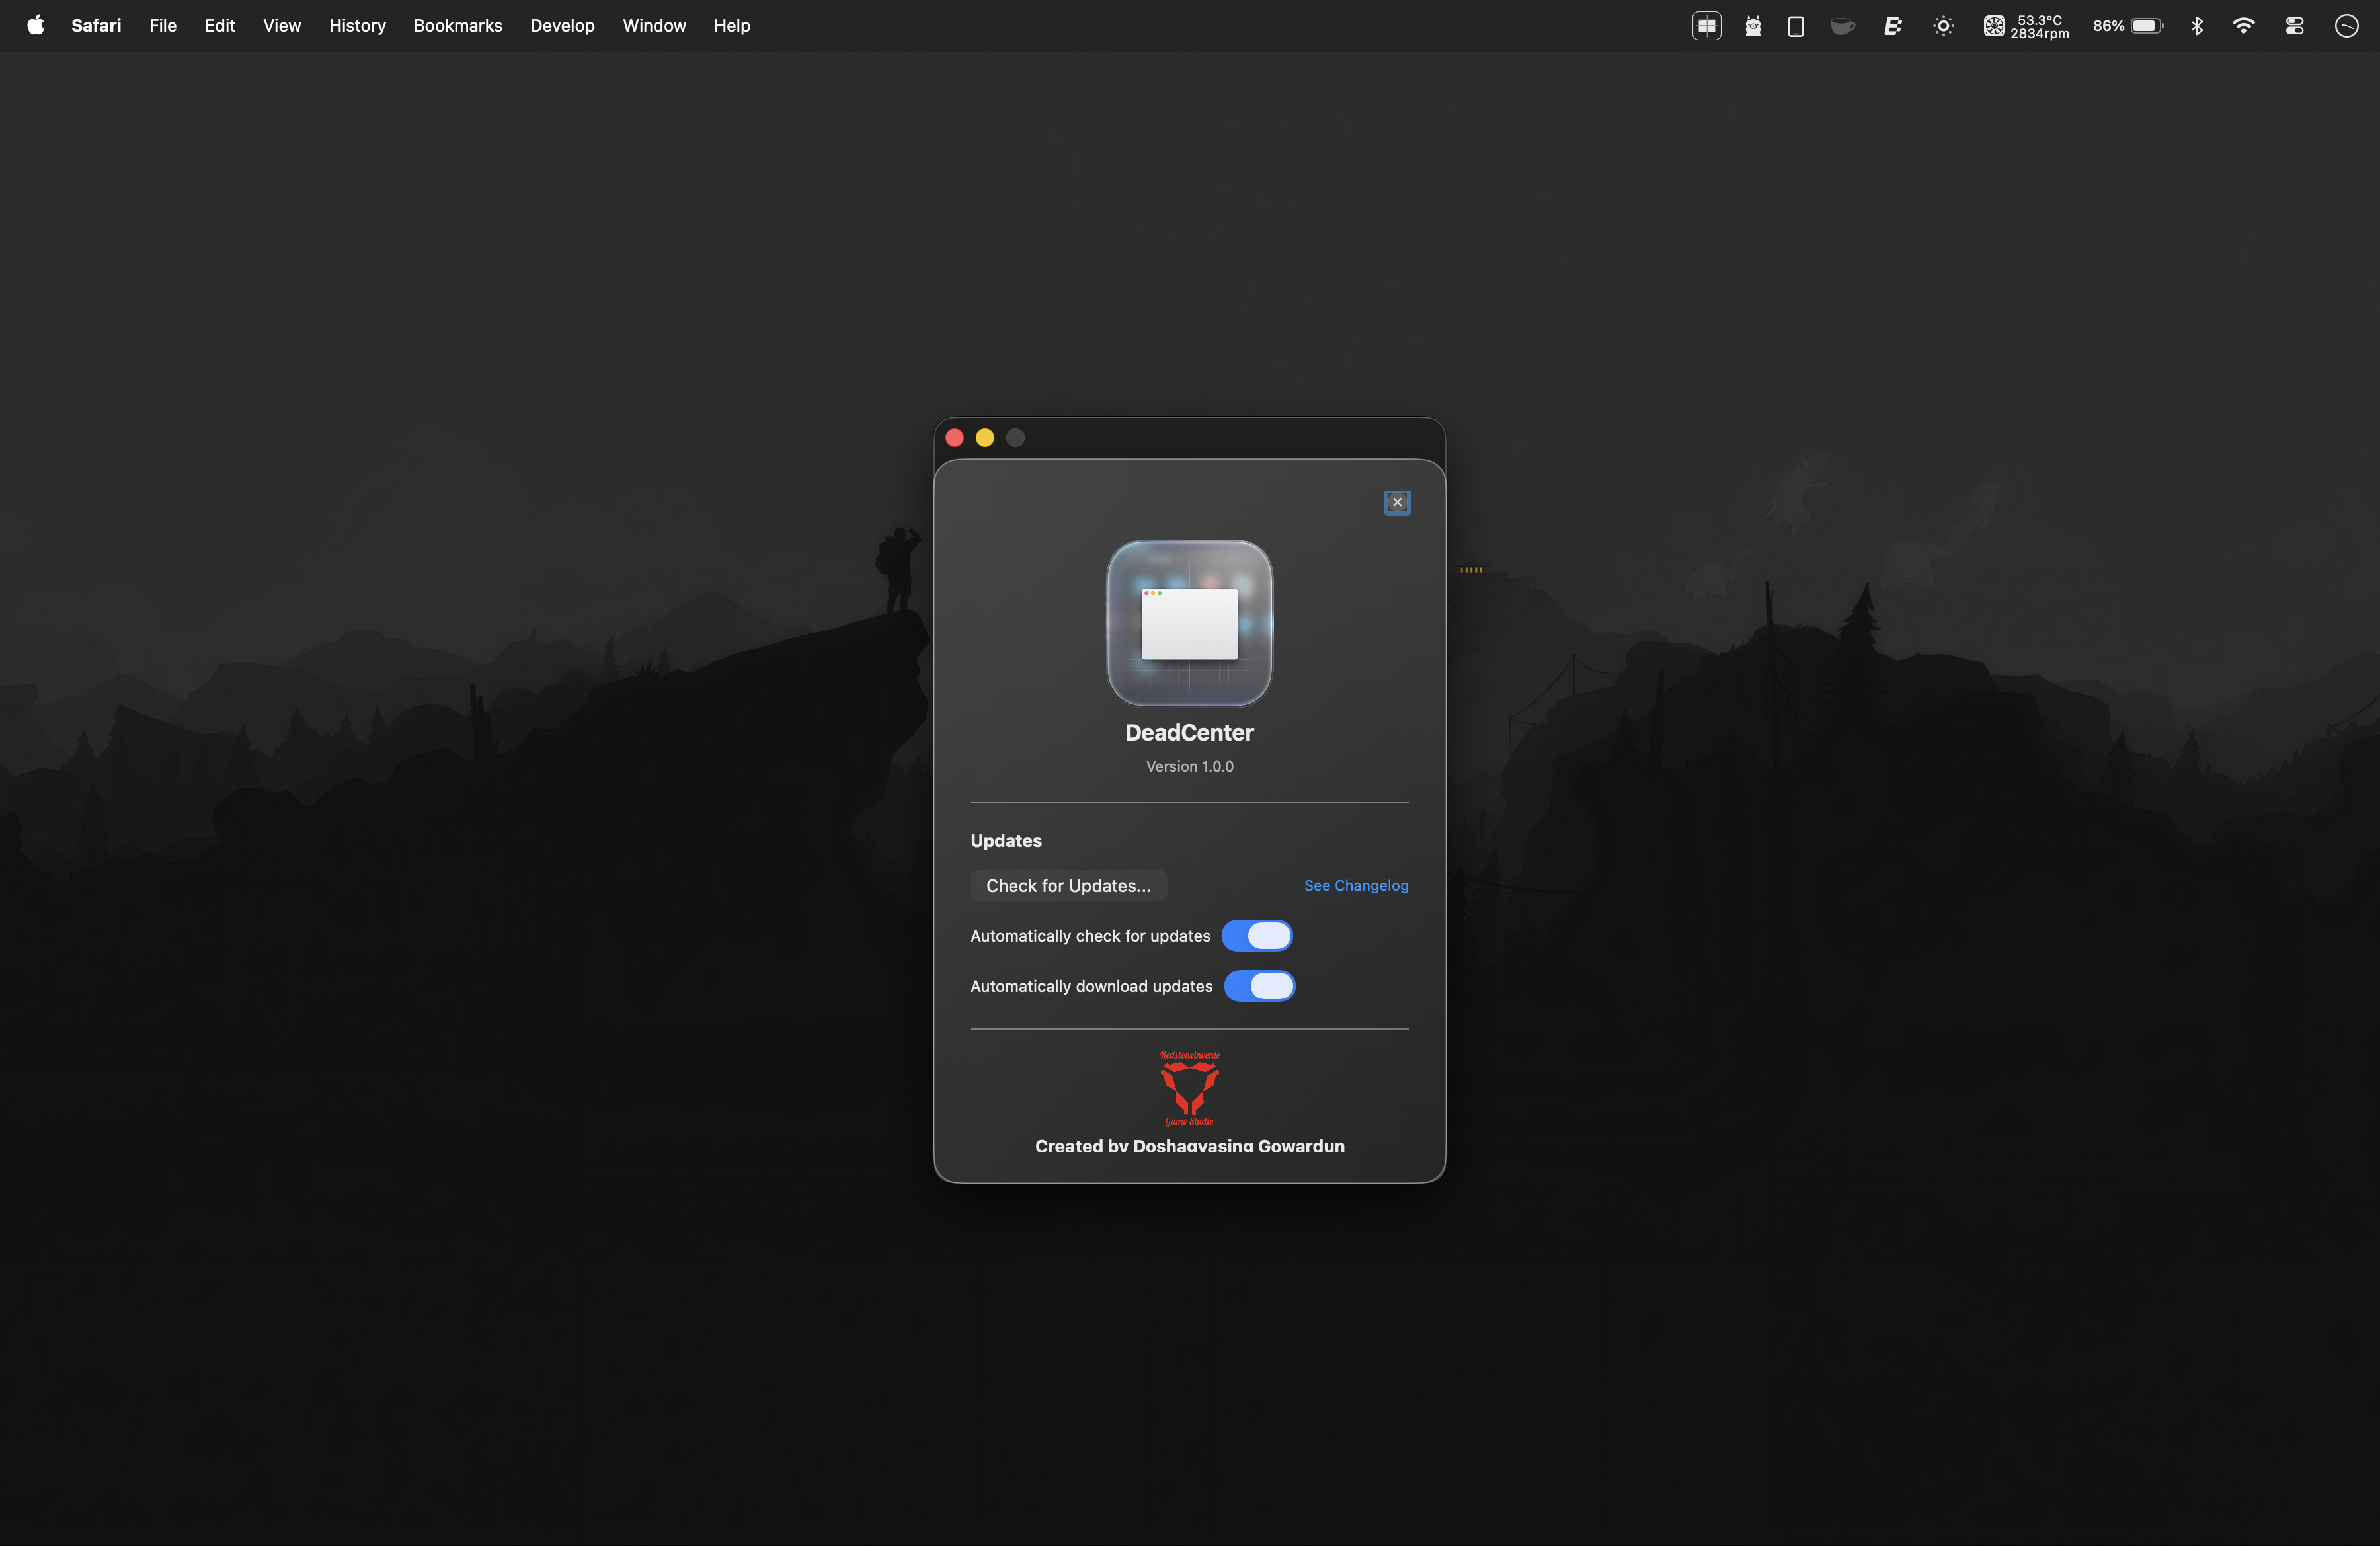The height and width of the screenshot is (1546, 2380).
Task: Toggle Automatically download updates switch
Action: [x=1259, y=985]
